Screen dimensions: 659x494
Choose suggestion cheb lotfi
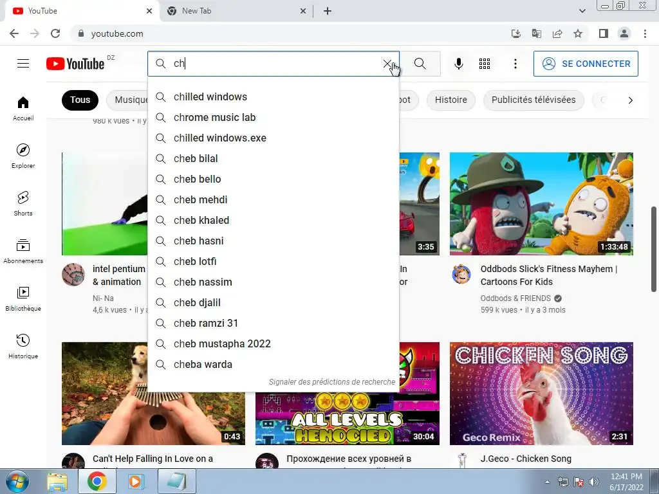[273, 261]
